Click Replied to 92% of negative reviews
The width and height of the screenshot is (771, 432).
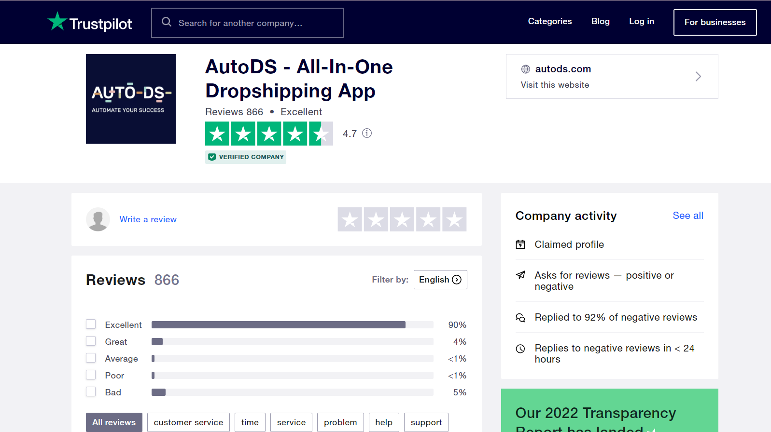(x=616, y=317)
